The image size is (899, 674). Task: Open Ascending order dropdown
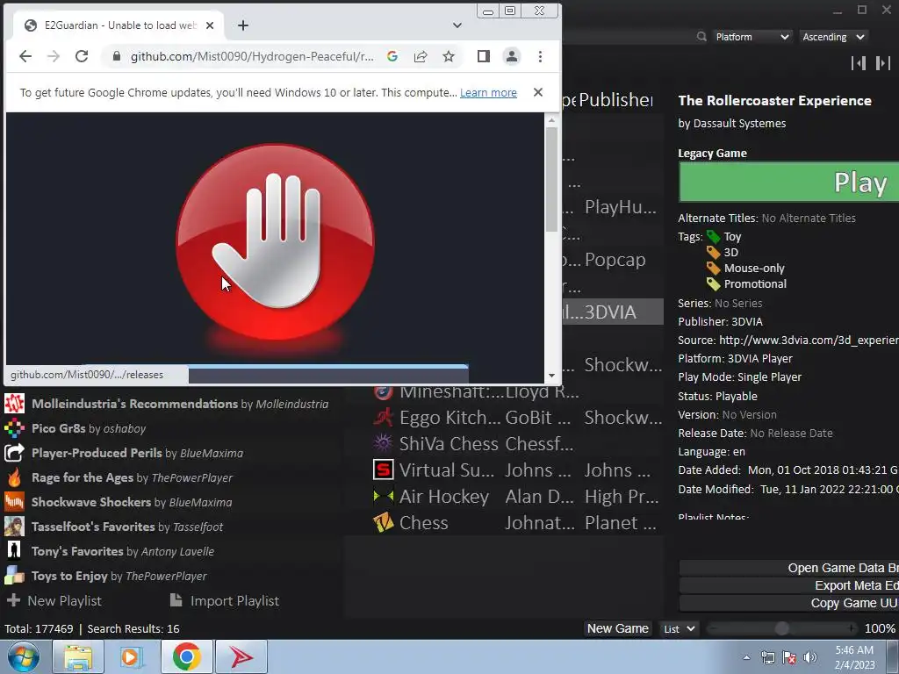tap(833, 37)
